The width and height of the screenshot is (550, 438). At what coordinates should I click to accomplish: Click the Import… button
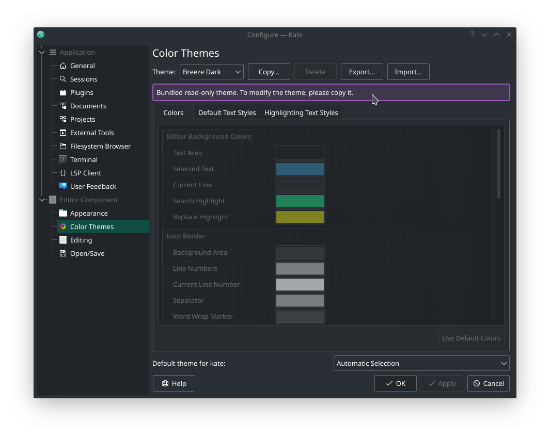408,72
